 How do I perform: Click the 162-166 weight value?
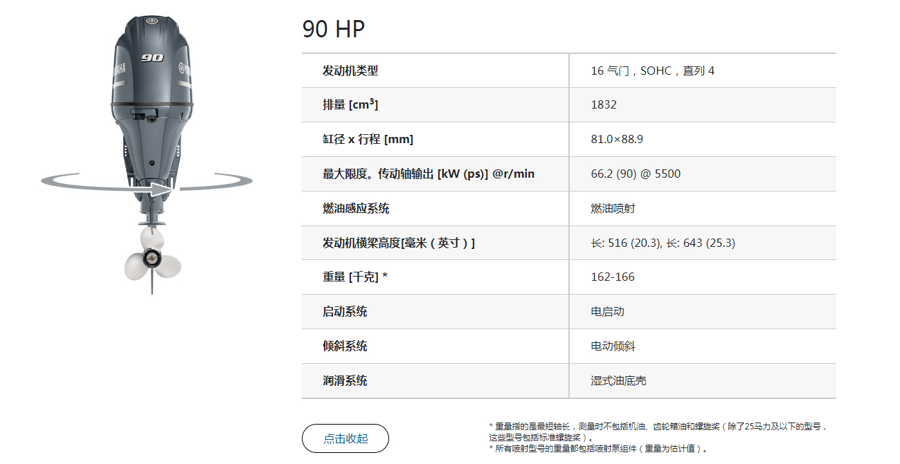coord(613,277)
